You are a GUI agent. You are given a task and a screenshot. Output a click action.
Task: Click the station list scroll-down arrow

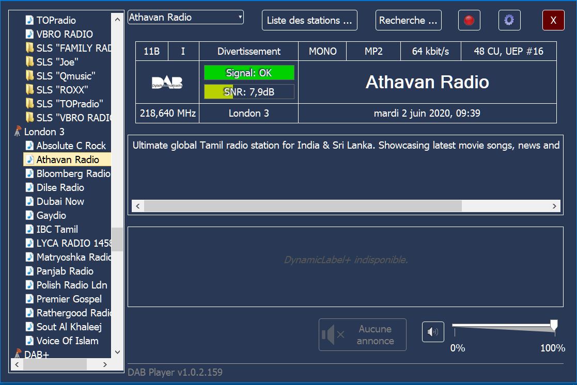117,352
